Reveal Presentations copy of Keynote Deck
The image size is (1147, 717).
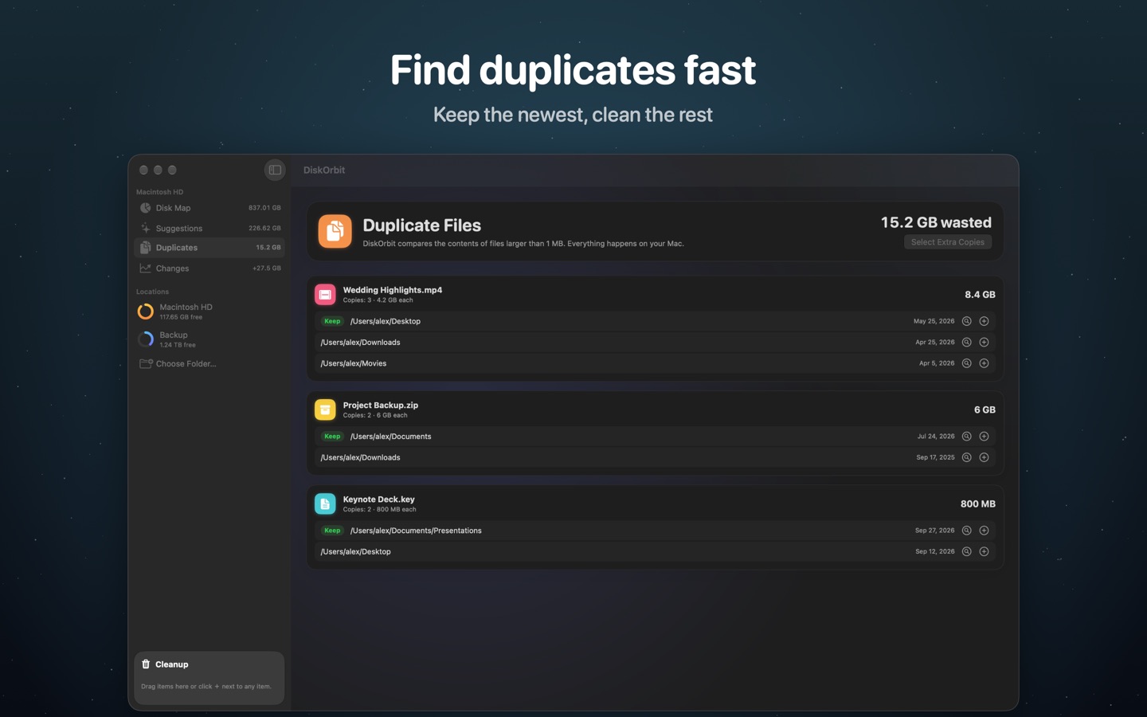coord(966,531)
